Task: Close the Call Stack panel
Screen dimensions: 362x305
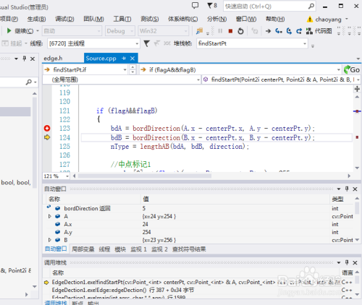Action: (x=355, y=262)
